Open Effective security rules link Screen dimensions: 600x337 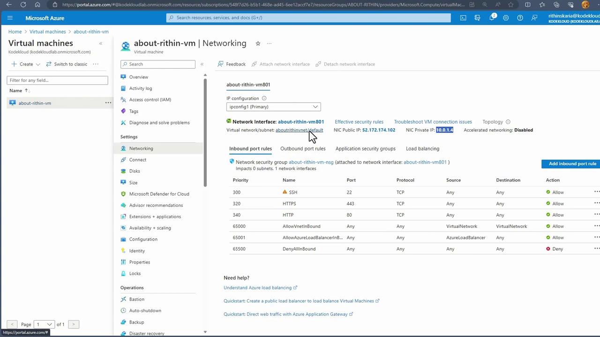[359, 122]
